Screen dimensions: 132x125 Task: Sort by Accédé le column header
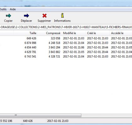(121, 33)
